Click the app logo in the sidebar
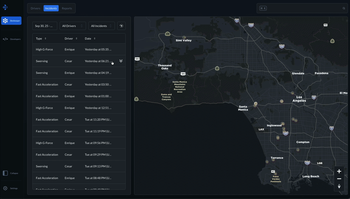 point(5,7)
